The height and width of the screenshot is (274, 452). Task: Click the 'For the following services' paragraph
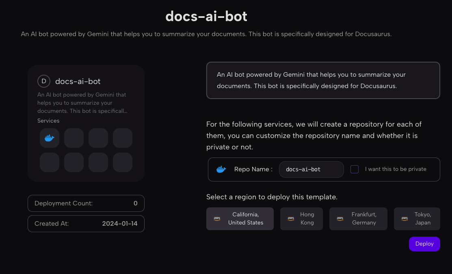(314, 136)
